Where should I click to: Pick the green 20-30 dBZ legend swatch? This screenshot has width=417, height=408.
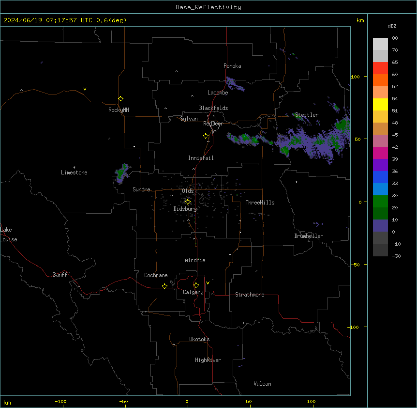(380, 202)
